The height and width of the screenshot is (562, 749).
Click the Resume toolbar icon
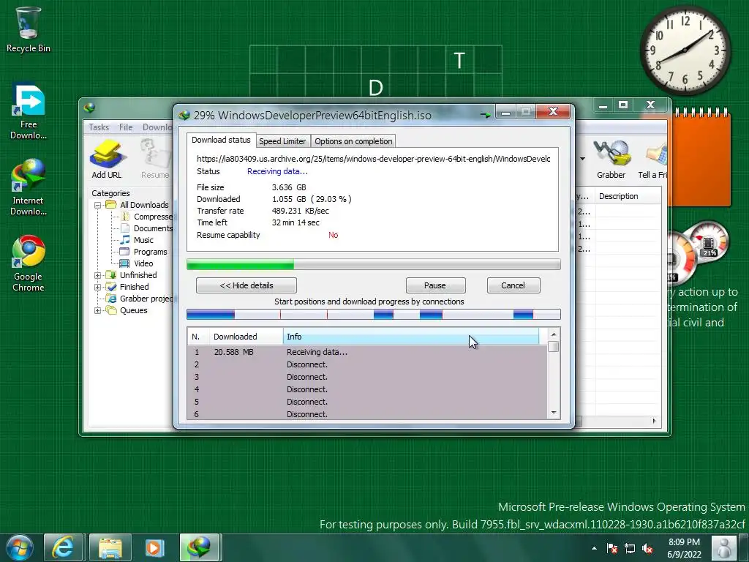click(155, 159)
